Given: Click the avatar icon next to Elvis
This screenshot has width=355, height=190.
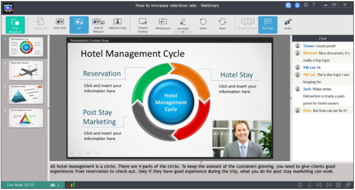Looking at the screenshot, I should 298,110.
